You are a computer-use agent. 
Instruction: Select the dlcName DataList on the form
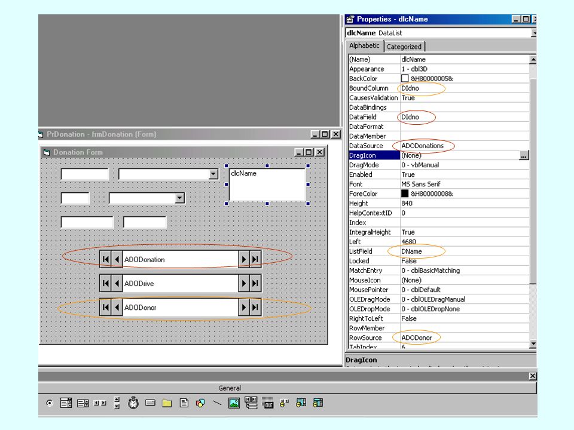tap(267, 185)
